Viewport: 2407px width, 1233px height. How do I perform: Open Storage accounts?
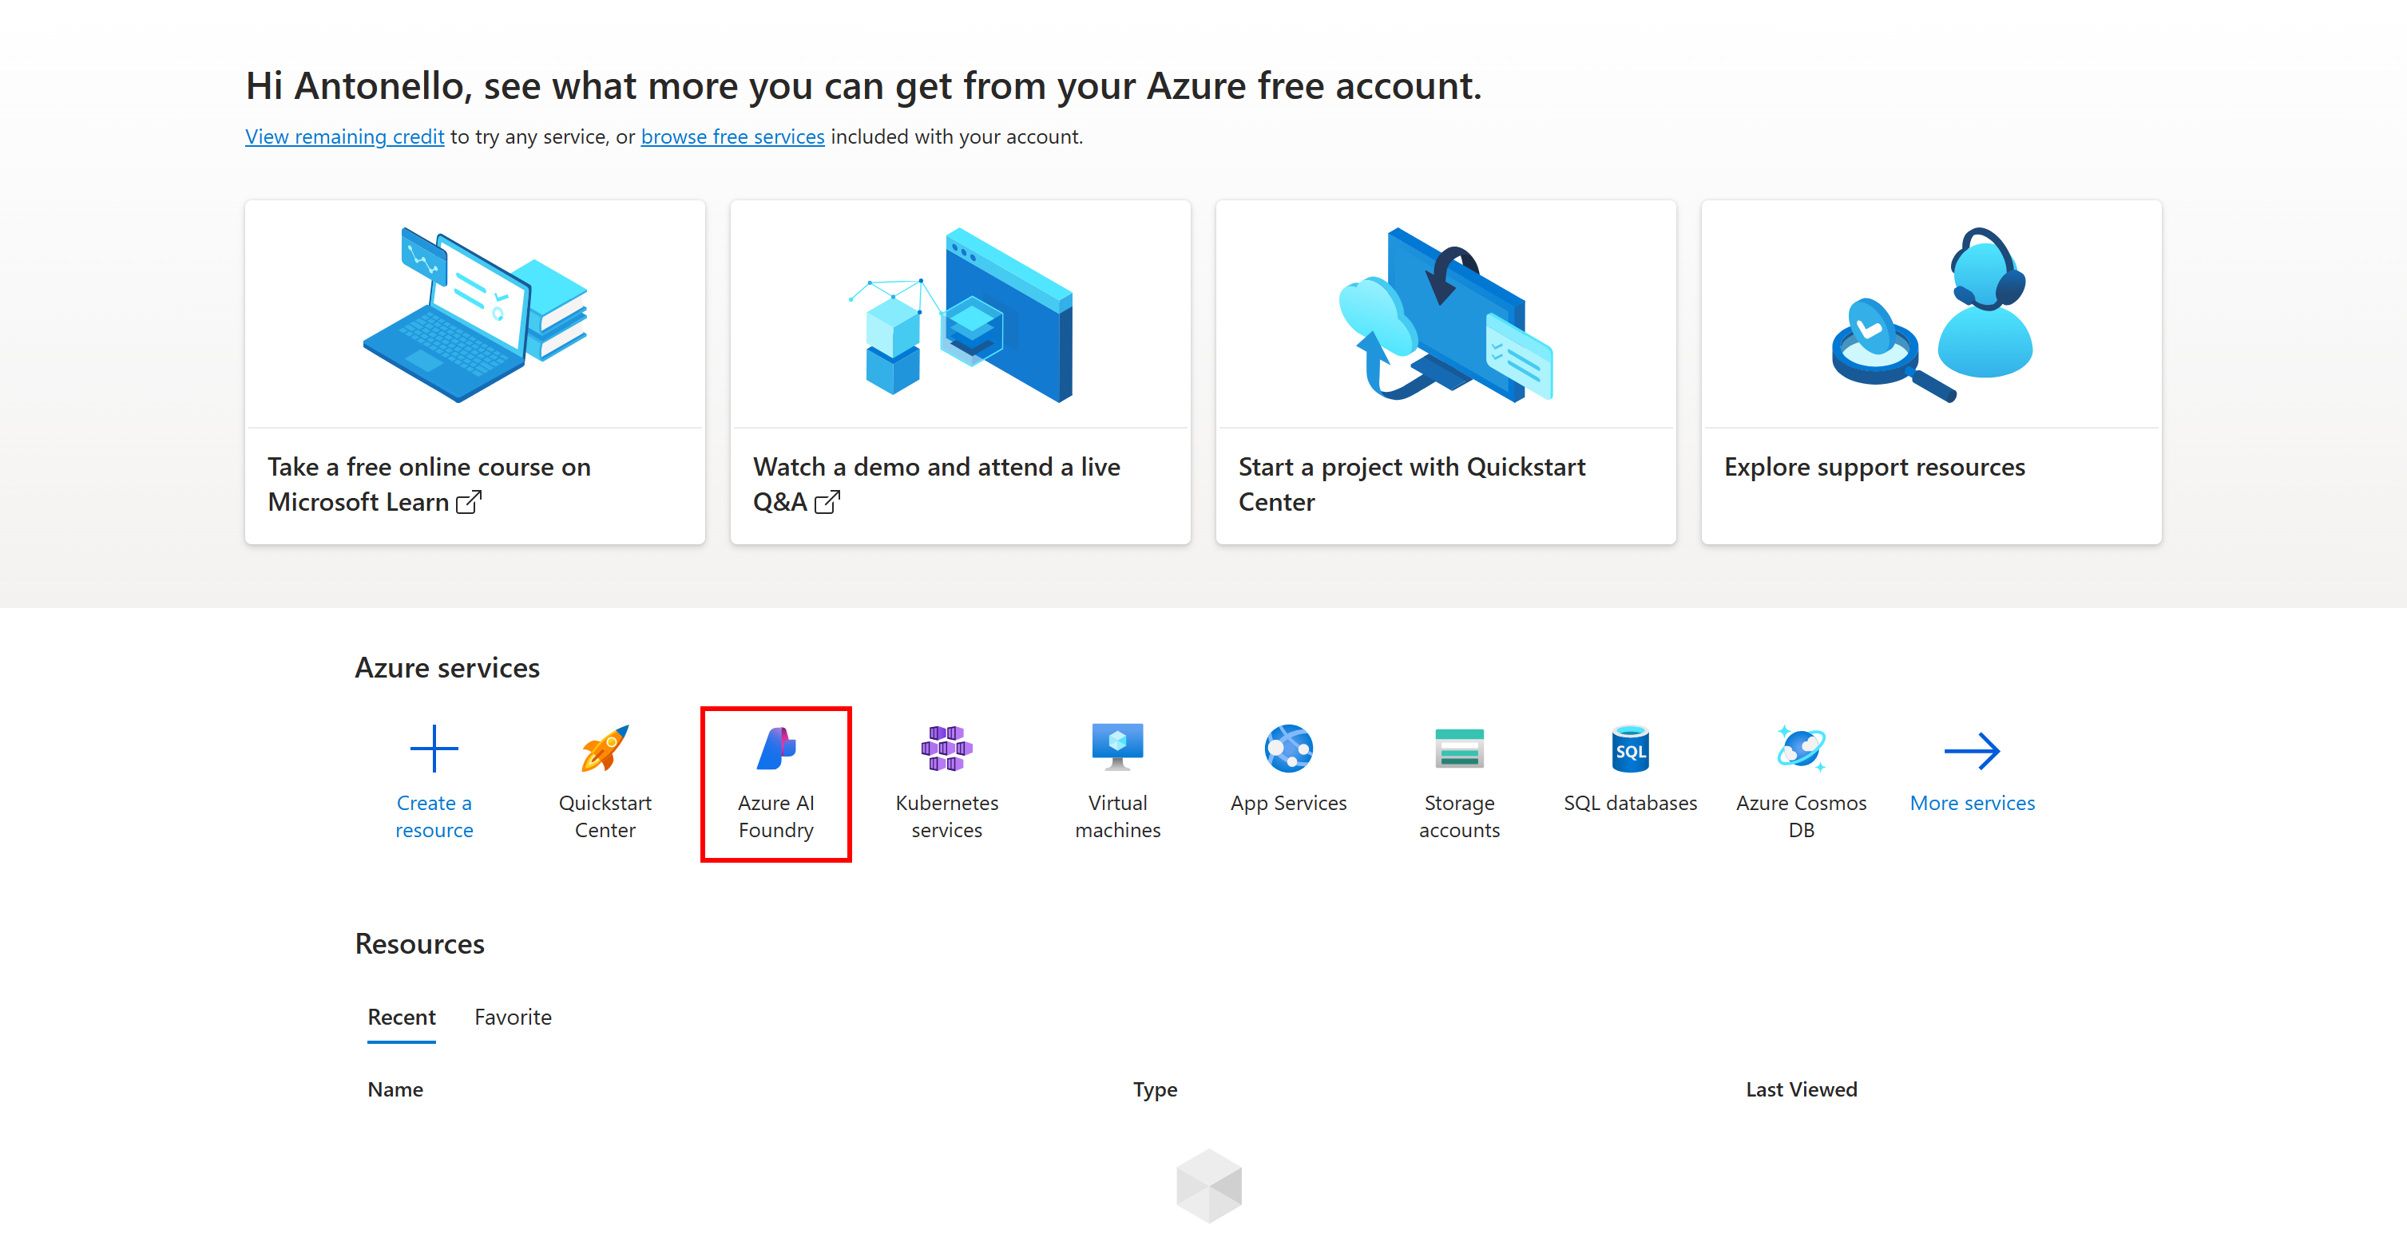pyautogui.click(x=1460, y=783)
